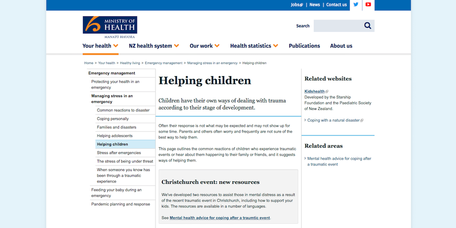Open Coping with a natural disaster link
456x228 pixels.
click(x=335, y=120)
